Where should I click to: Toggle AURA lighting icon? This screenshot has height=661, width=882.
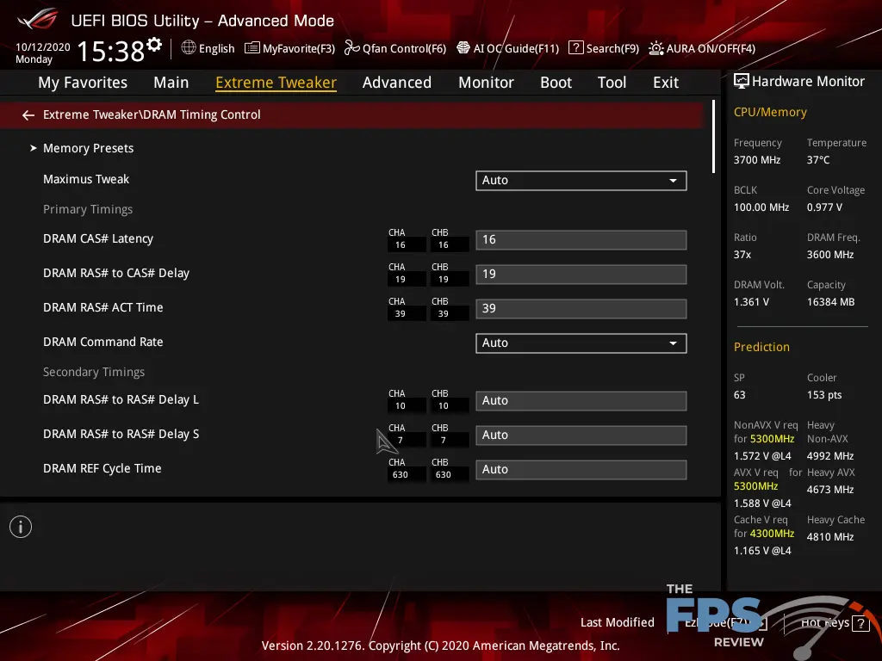pyautogui.click(x=655, y=48)
